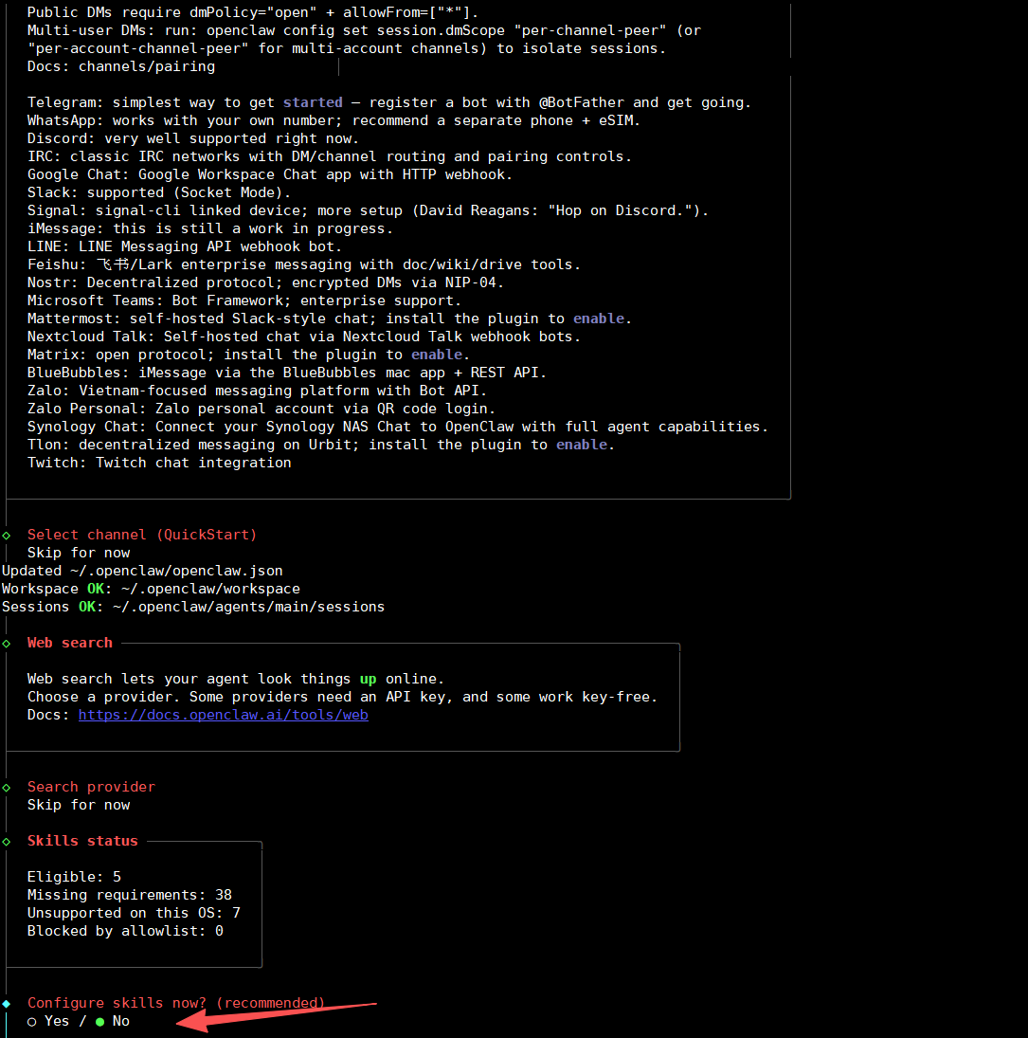Click the LINE Messaging API line
This screenshot has height=1038, width=1028.
pyautogui.click(x=185, y=246)
